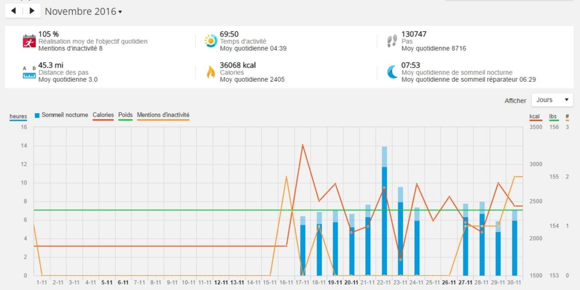Open the Jours display dropdown

(552, 100)
